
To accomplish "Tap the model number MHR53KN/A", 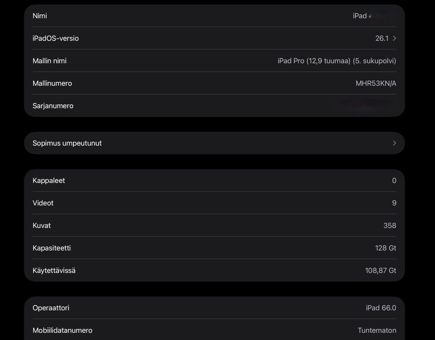I will pos(376,83).
